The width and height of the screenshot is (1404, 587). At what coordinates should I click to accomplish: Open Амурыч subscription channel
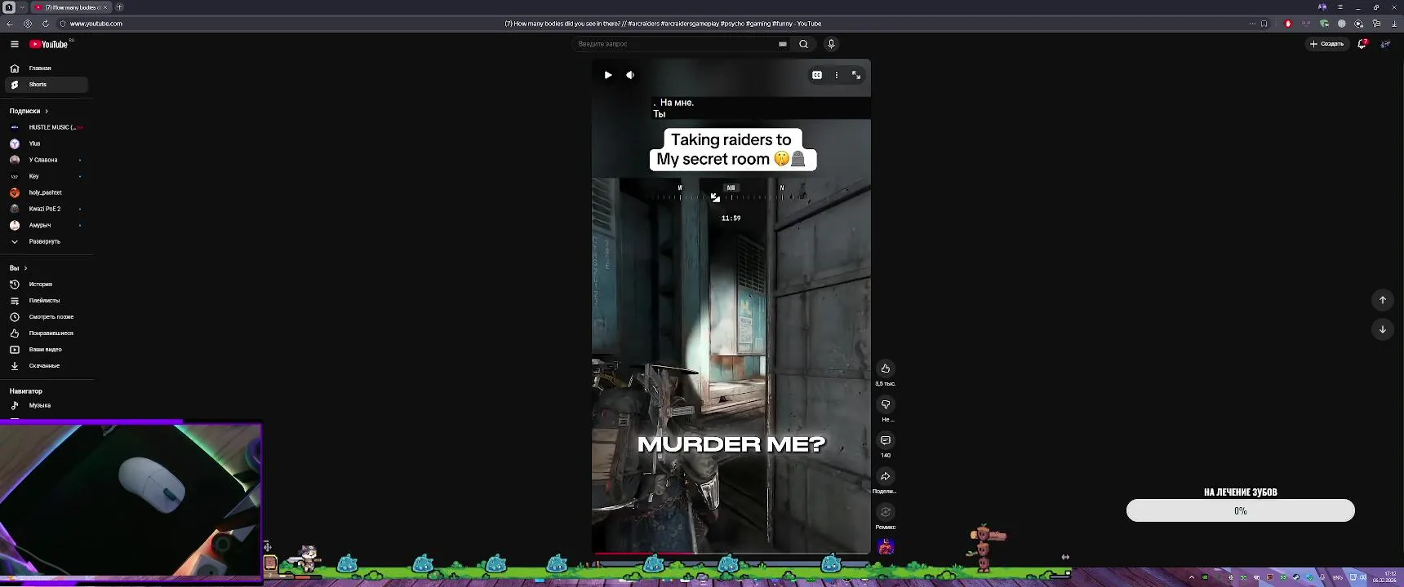point(47,225)
